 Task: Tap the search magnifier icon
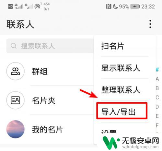click(x=14, y=46)
